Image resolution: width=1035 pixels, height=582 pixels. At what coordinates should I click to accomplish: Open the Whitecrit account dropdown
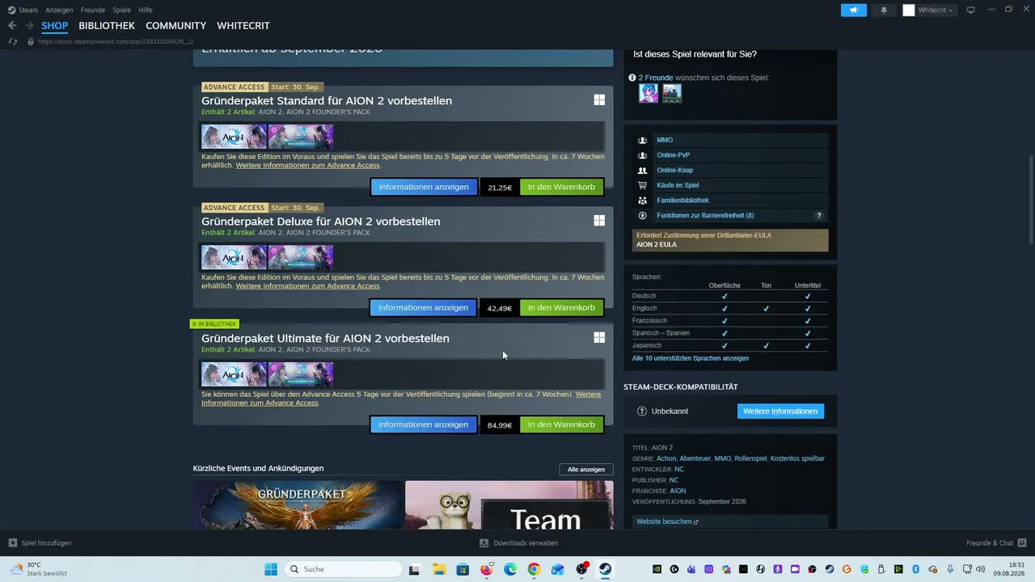928,10
